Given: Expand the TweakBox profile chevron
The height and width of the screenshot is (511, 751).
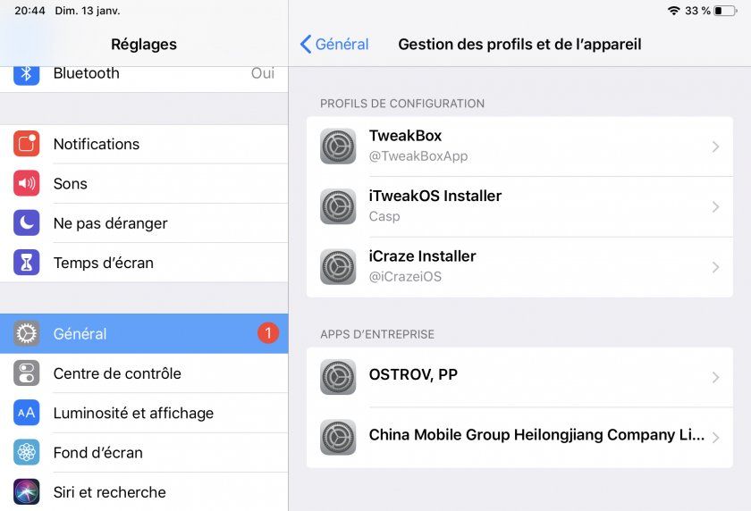Looking at the screenshot, I should click(715, 147).
